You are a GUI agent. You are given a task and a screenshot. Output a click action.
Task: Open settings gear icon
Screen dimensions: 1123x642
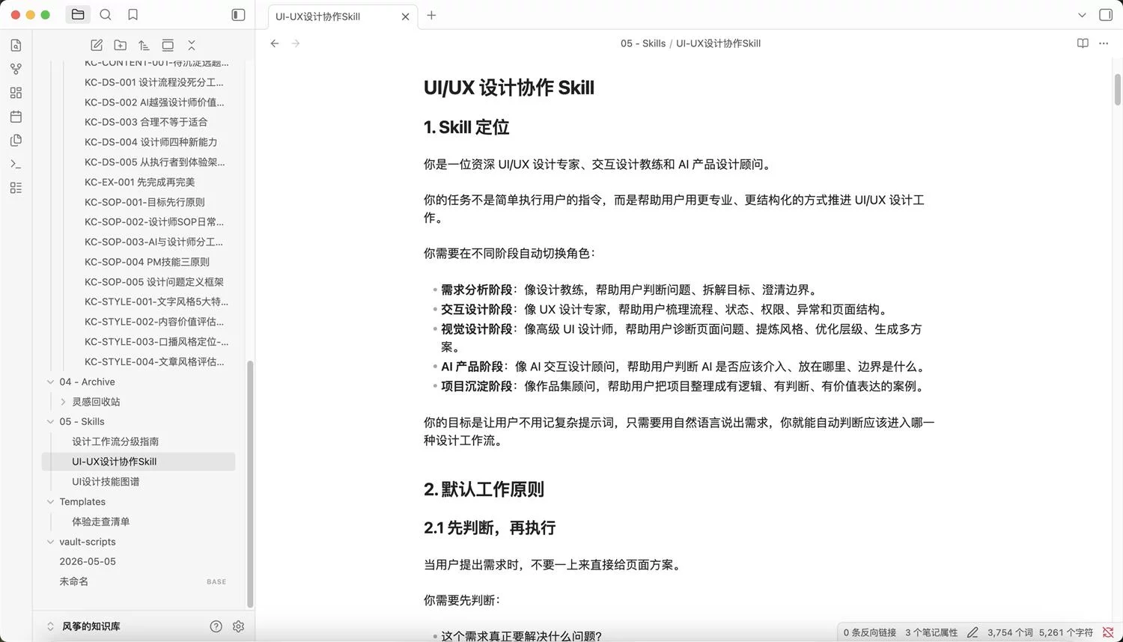coord(238,626)
